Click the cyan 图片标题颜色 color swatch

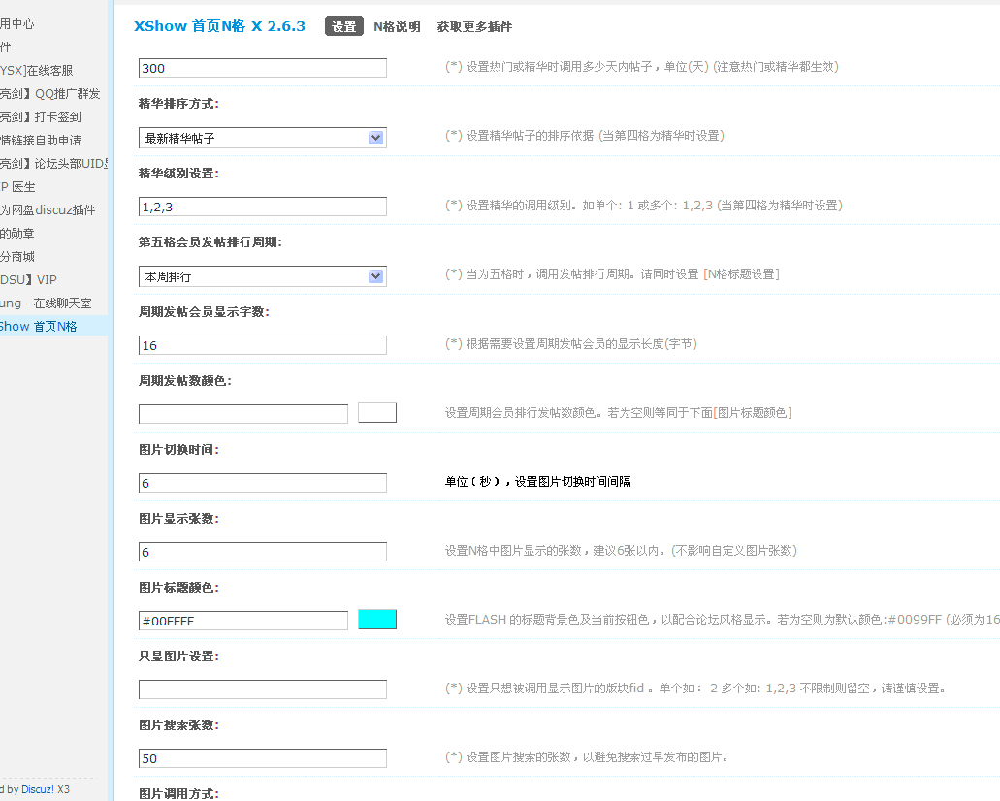pos(376,620)
